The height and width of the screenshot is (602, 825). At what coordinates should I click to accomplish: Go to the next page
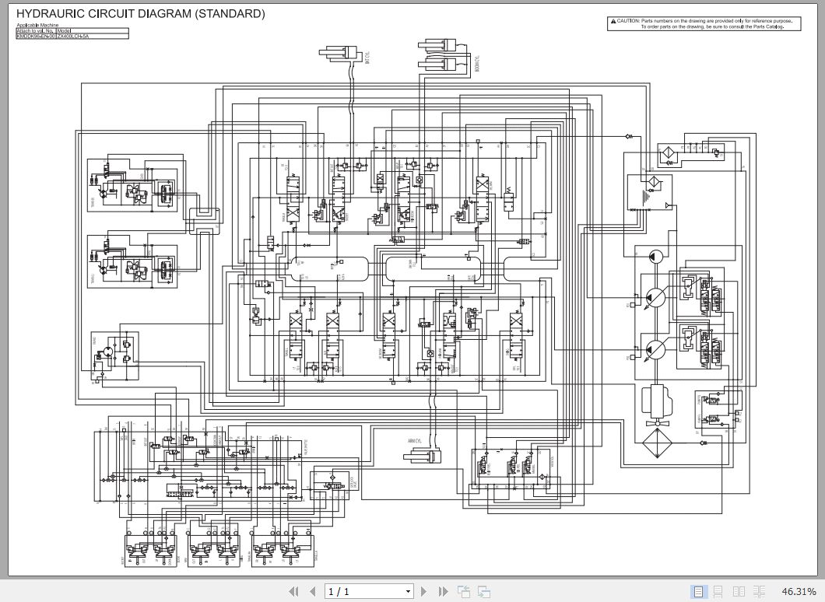(x=424, y=591)
